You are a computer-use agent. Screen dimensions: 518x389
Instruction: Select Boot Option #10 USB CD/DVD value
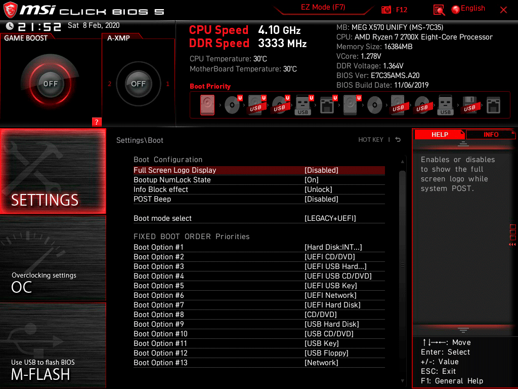click(x=329, y=333)
